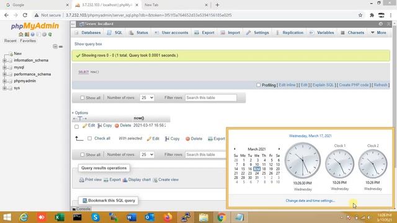Expand mysql database node
Screen dimensions: 397x223
click(4, 68)
